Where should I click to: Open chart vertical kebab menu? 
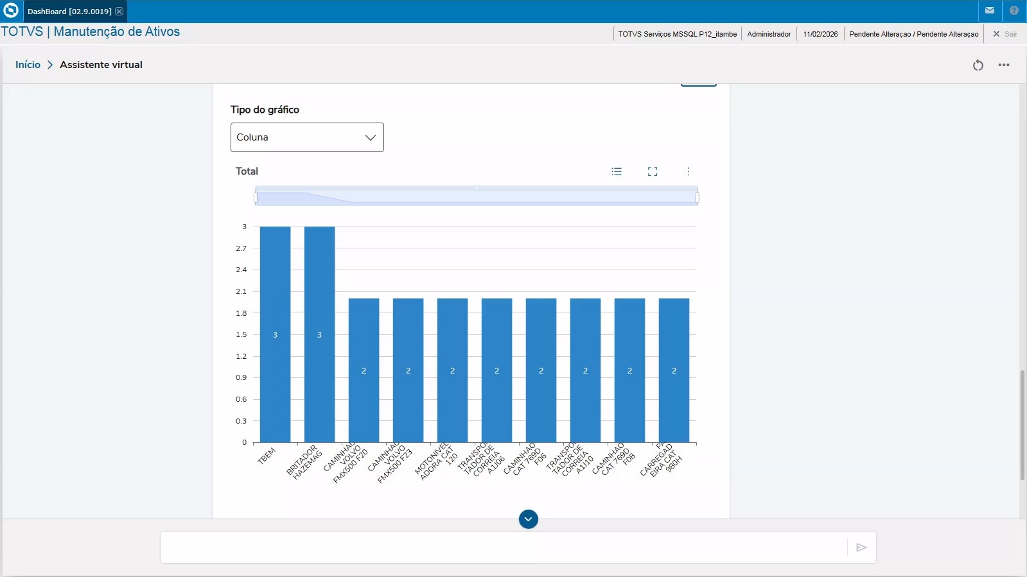[689, 171]
